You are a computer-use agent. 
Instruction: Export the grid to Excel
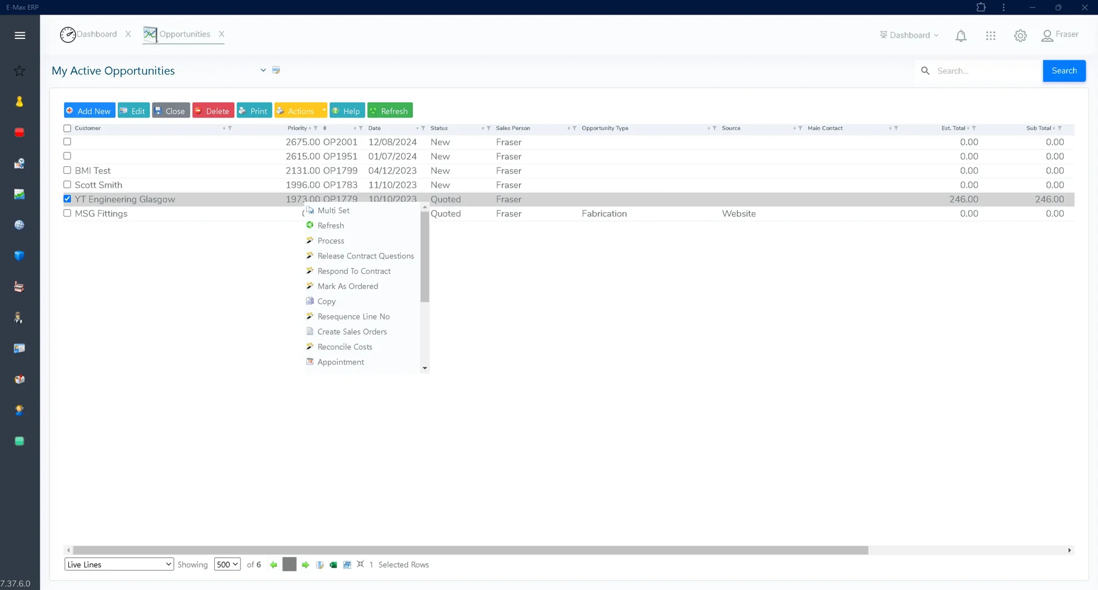click(x=333, y=565)
